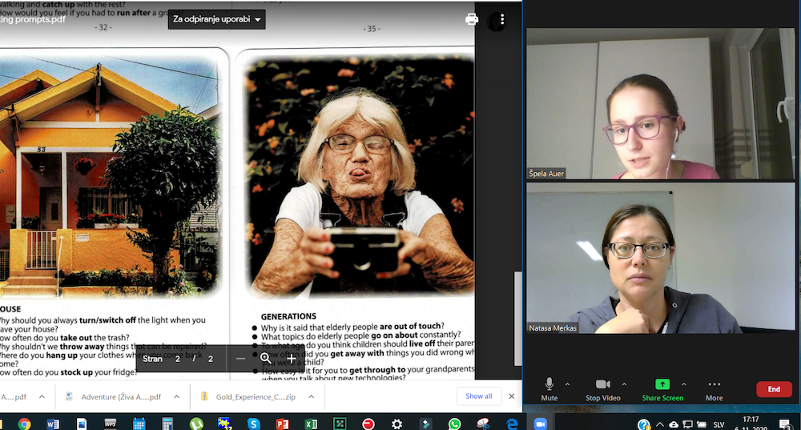Expand audio options arrow next to Mute
The image size is (801, 430).
coord(567,384)
